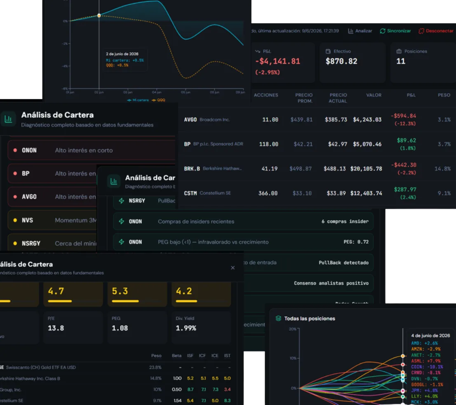Click the layers icon beside Todas las posiciones
This screenshot has width=456, height=405.
(278, 319)
